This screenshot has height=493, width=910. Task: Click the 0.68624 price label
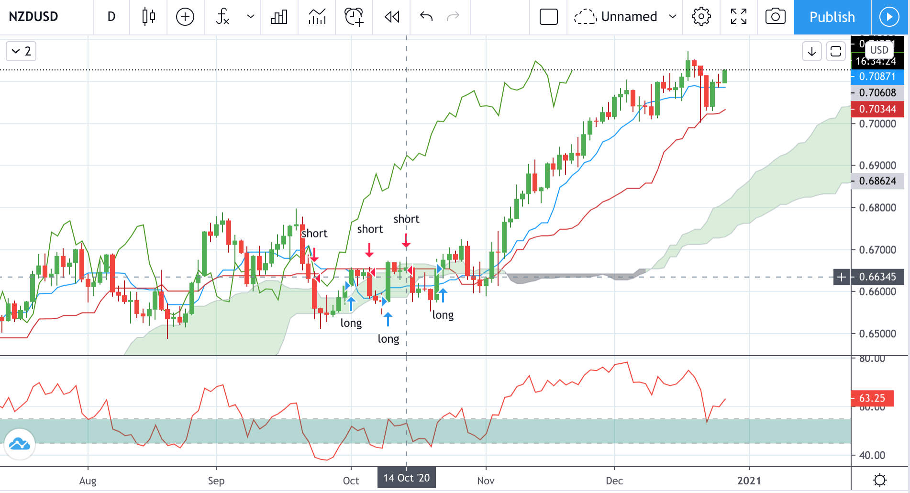coord(877,181)
